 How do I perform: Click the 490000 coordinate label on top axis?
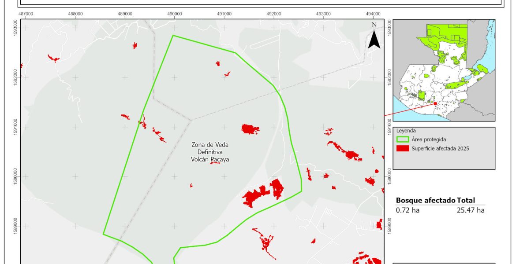pos(175,14)
